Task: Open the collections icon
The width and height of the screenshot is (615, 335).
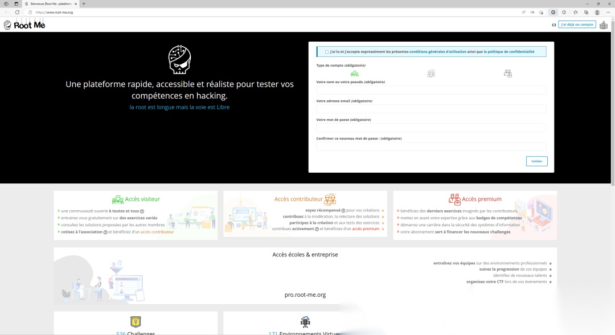Action: (x=587, y=12)
